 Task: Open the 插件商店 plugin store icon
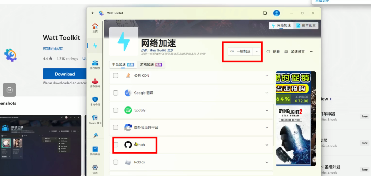(x=95, y=151)
